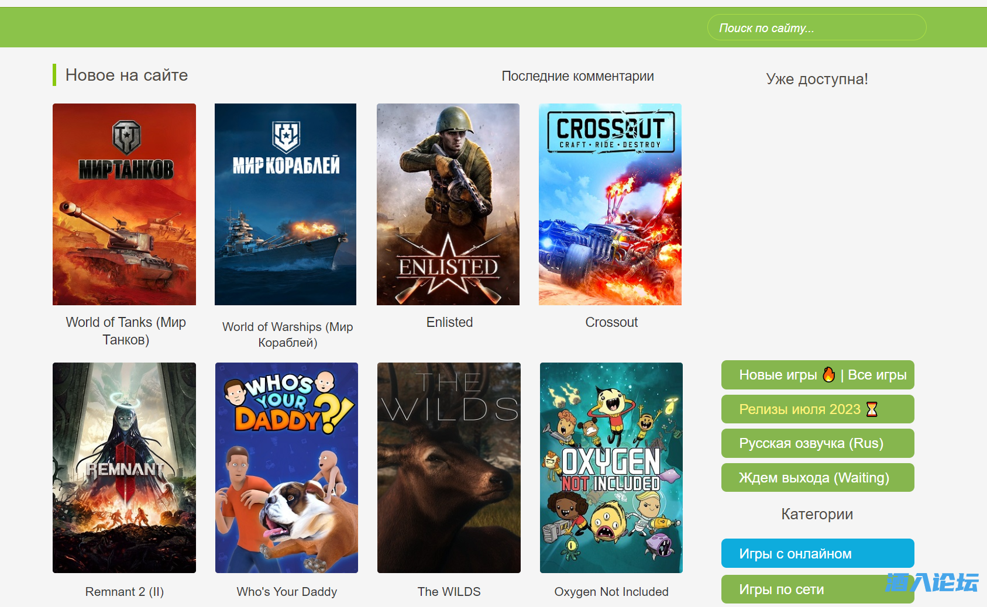Screen dimensions: 987x607
Task: Open the World of Warships cover image
Action: [x=286, y=204]
